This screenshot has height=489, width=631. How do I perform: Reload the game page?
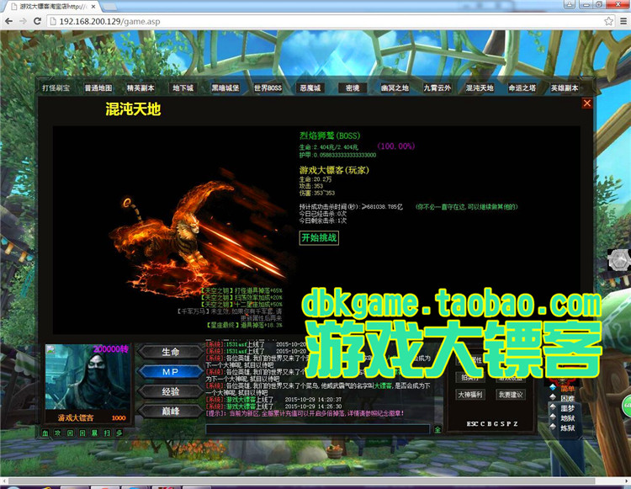[37, 21]
